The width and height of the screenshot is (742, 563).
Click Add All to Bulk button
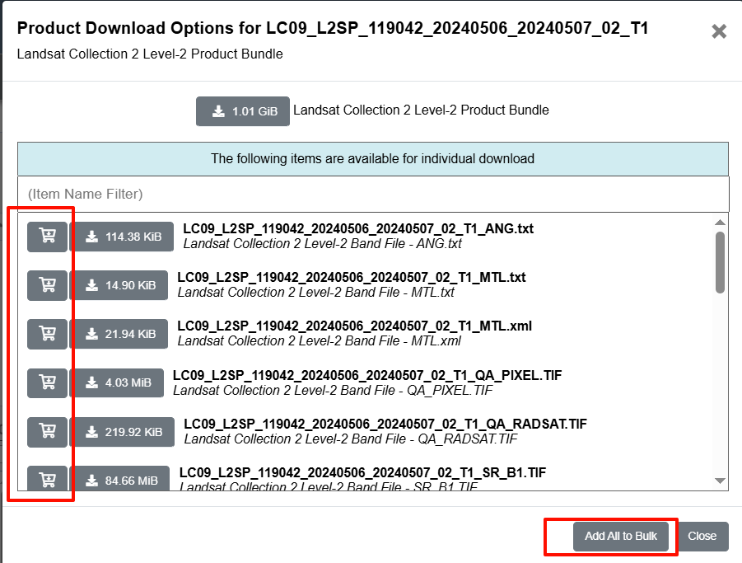point(620,536)
